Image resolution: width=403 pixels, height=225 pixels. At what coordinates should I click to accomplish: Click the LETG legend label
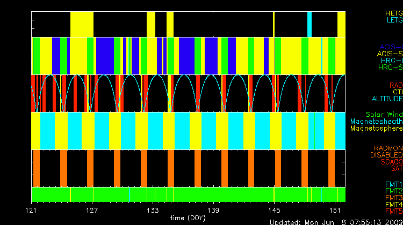point(394,20)
